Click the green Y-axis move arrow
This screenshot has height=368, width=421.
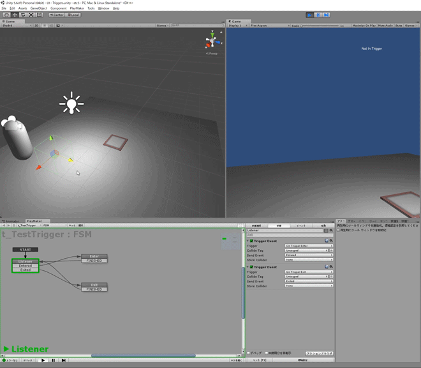click(51, 138)
